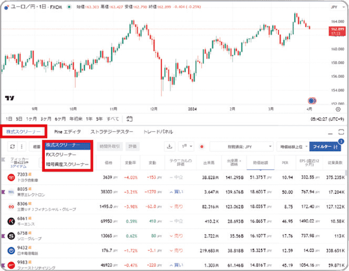Minimize the bottom screener panel
This screenshot has width=349, height=271.
pyautogui.click(x=330, y=134)
